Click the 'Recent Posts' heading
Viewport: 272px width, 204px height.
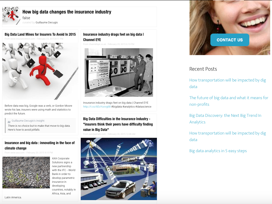[x=203, y=69]
